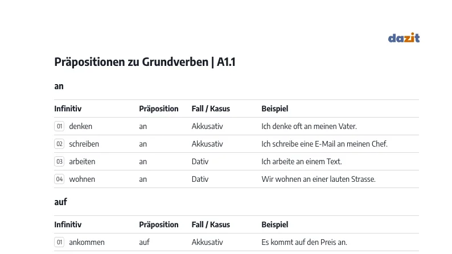
Task: Click the Beispiel header in the auf table
Action: (275, 224)
